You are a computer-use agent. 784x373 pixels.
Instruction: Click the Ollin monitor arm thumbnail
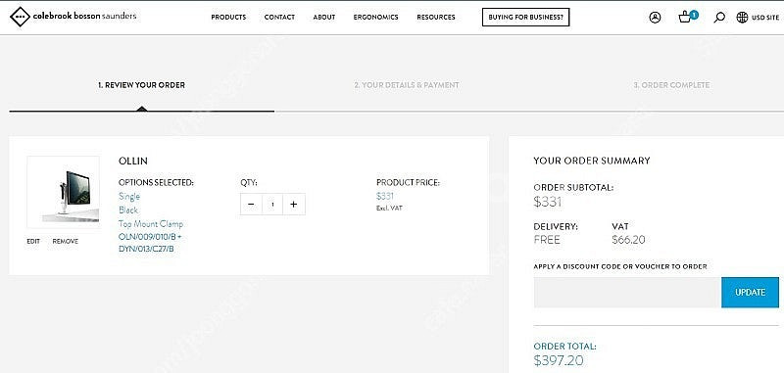point(63,192)
